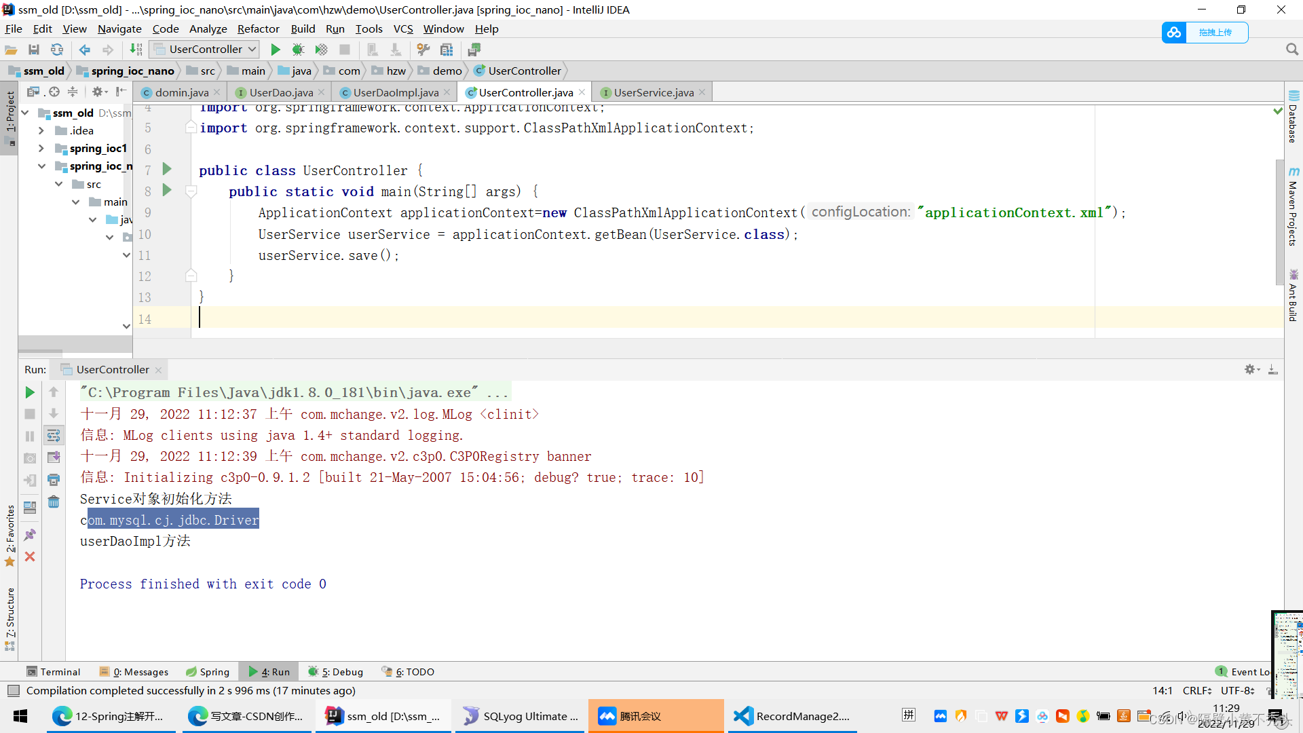Toggle soft-wrap in Run console
This screenshot has width=1303, height=733.
click(x=54, y=436)
